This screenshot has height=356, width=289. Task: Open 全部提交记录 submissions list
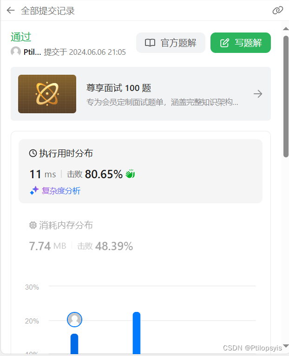tap(48, 11)
